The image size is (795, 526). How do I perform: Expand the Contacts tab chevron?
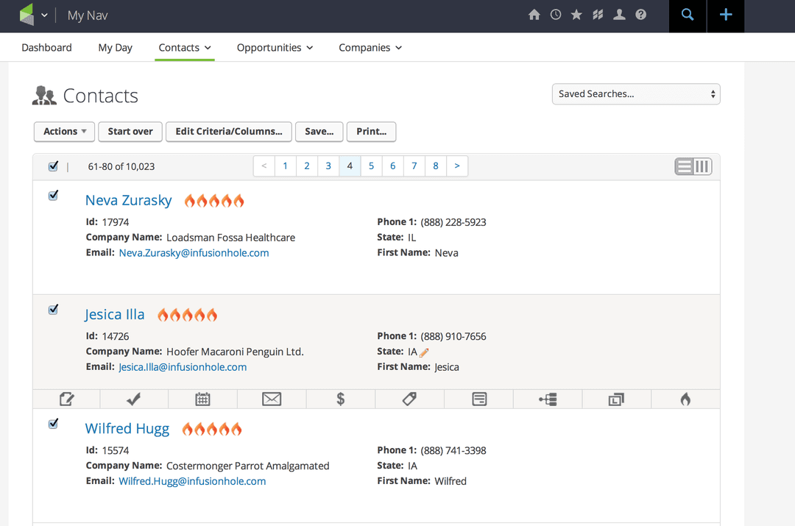[x=208, y=48]
